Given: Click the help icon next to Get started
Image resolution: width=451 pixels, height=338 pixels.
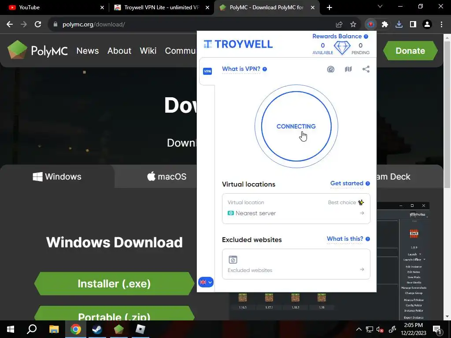Looking at the screenshot, I should click(x=368, y=184).
